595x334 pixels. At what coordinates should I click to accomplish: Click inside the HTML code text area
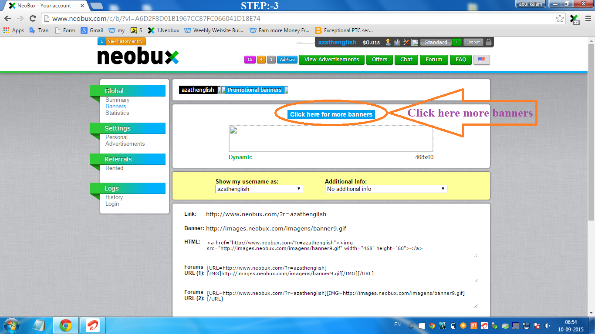click(x=341, y=247)
